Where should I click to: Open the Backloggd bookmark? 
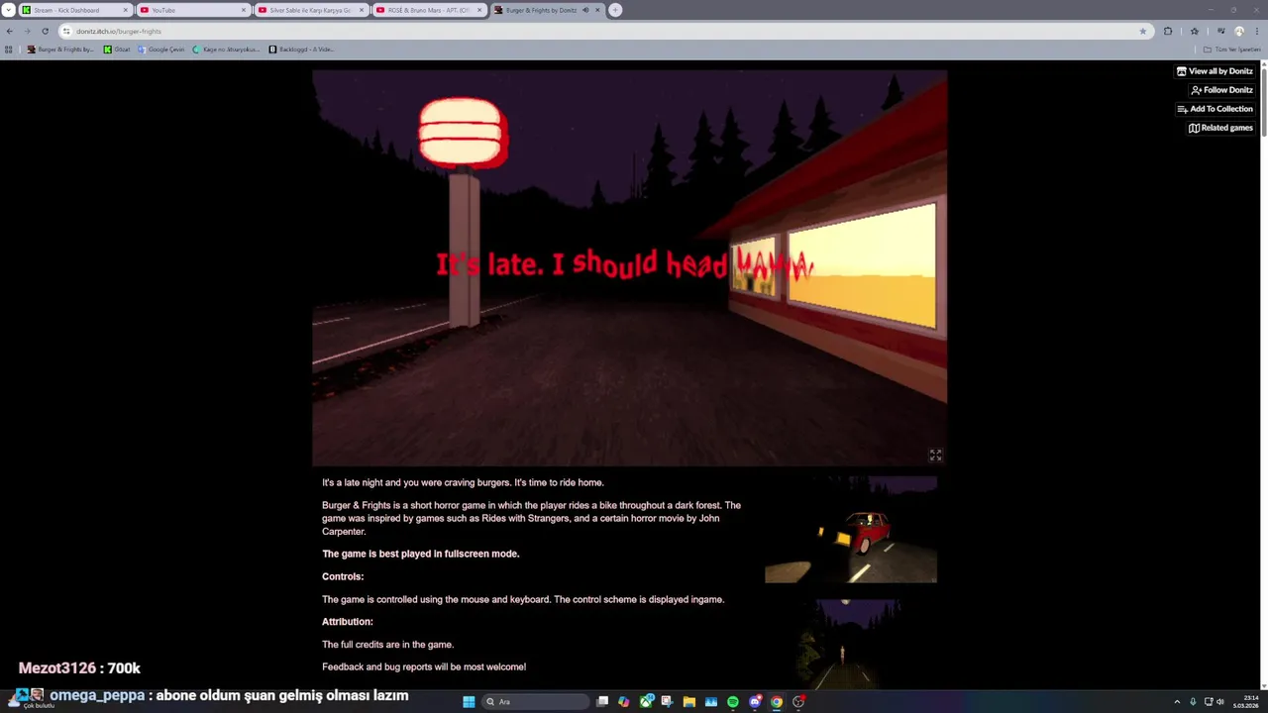tap(301, 50)
